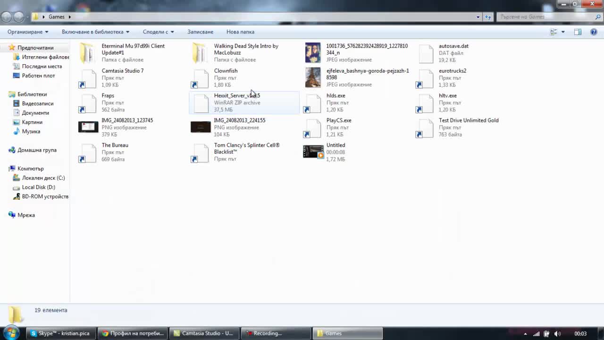Open the Картини library
Viewport: 604px width, 340px height.
click(32, 122)
